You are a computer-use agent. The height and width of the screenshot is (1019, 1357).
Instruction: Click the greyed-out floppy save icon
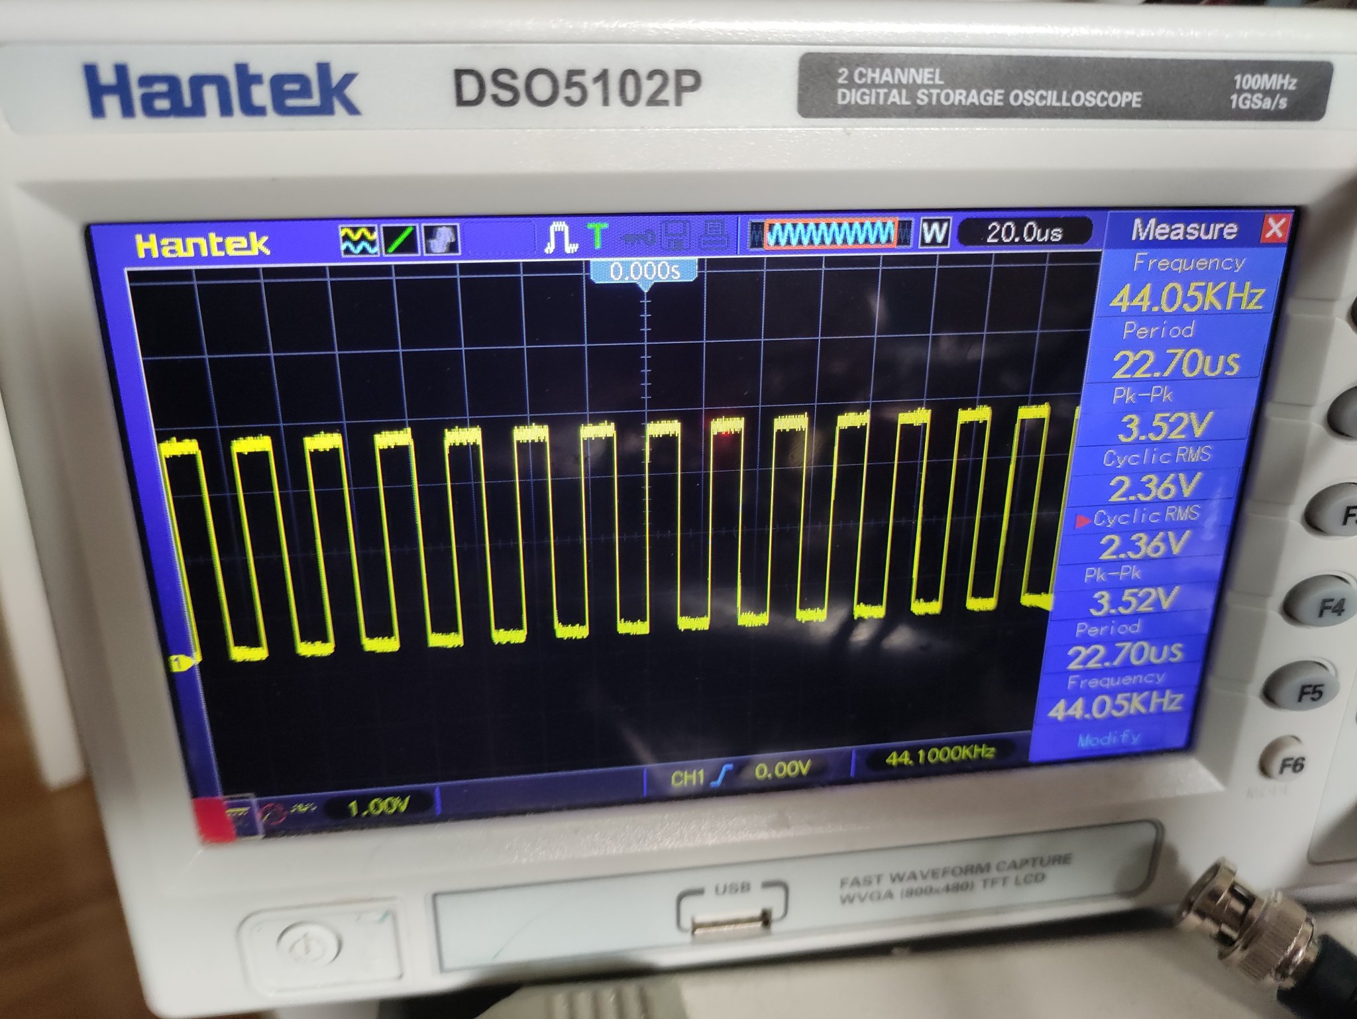(675, 235)
